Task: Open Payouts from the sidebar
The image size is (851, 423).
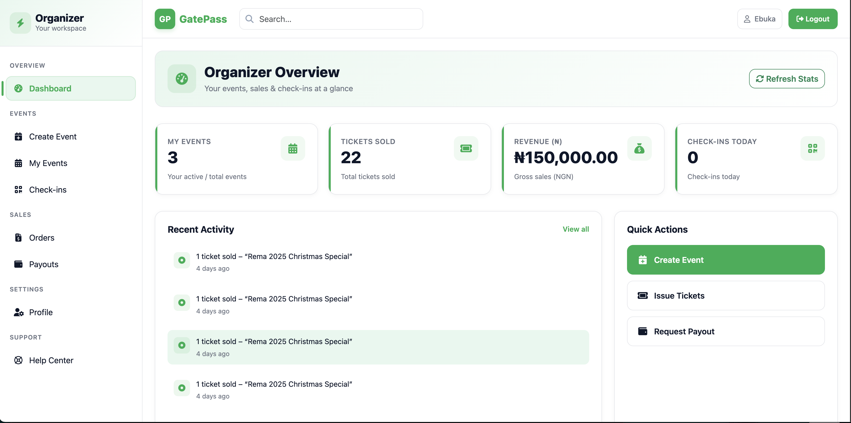Action: pyautogui.click(x=44, y=264)
